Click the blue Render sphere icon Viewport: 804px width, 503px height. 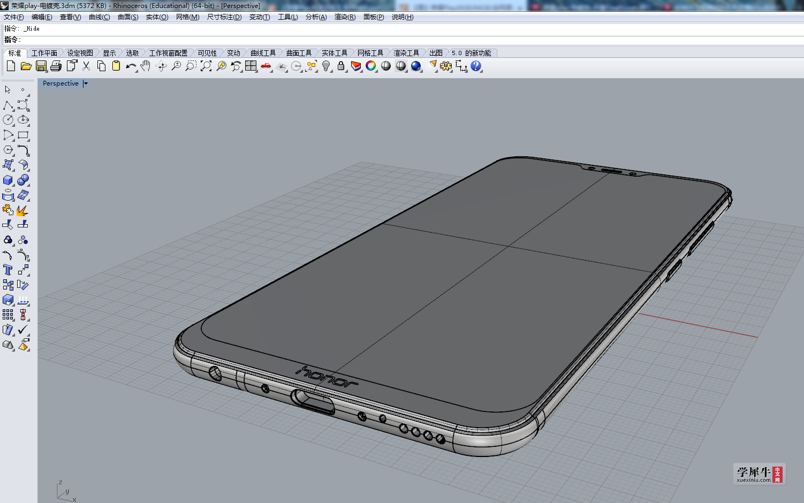(x=416, y=66)
